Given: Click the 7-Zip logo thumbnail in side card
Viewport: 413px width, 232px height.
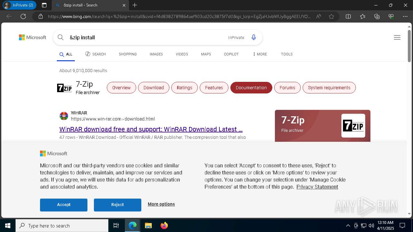Looking at the screenshot, I should tap(353, 126).
